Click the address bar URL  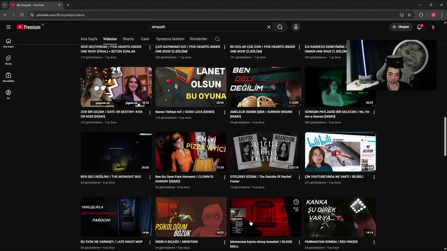click(x=60, y=15)
